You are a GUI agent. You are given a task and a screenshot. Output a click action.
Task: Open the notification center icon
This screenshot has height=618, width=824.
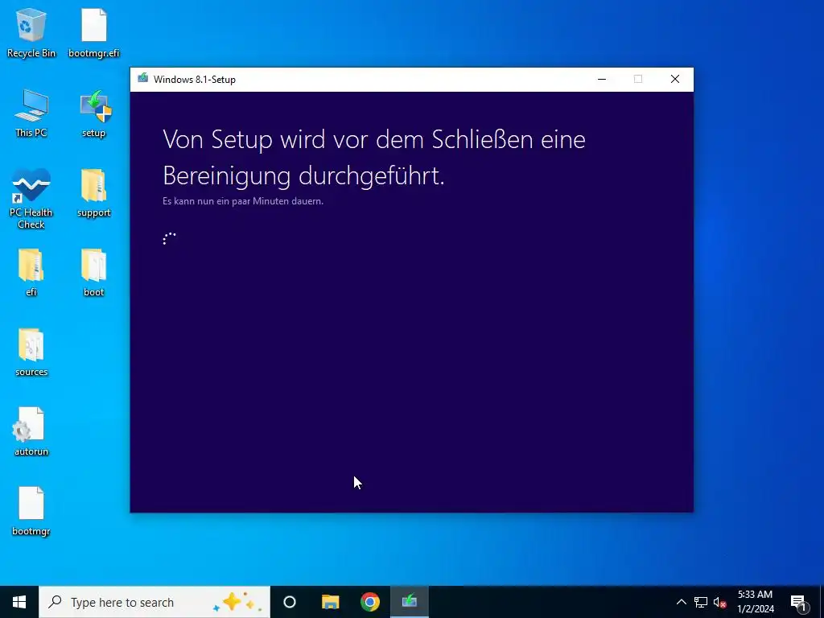pos(798,602)
